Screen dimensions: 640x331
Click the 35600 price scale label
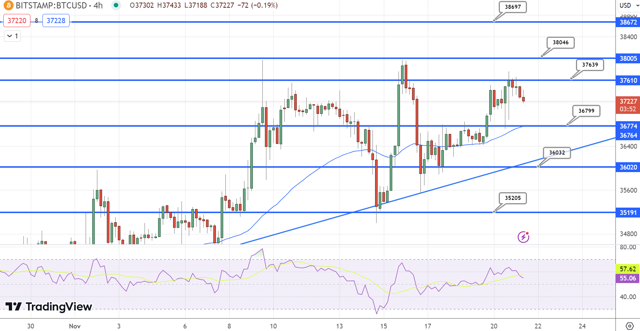pyautogui.click(x=628, y=190)
